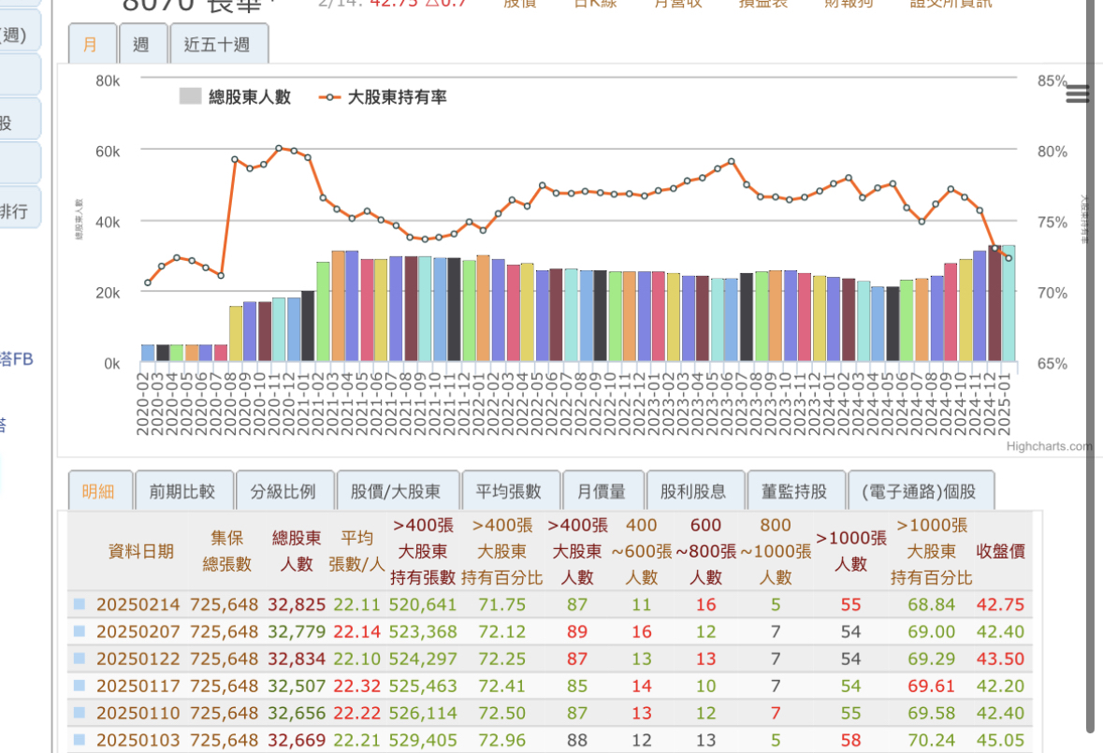Click the vertical page scrollbar on the right

(1089, 374)
